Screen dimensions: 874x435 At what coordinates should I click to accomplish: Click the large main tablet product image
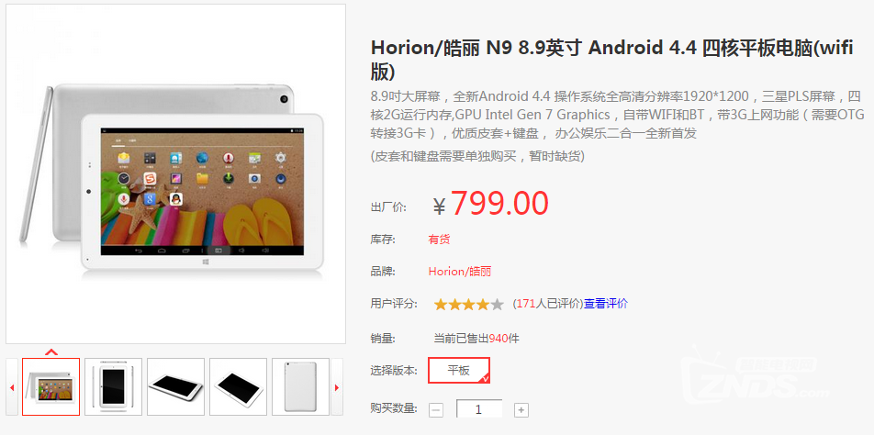(x=175, y=173)
